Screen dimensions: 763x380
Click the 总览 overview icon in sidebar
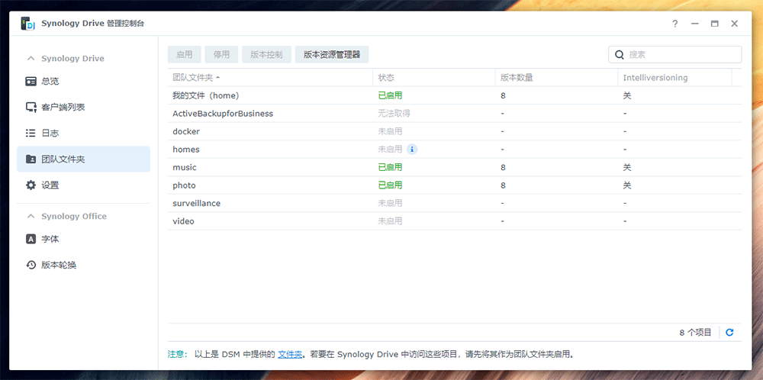click(x=31, y=81)
